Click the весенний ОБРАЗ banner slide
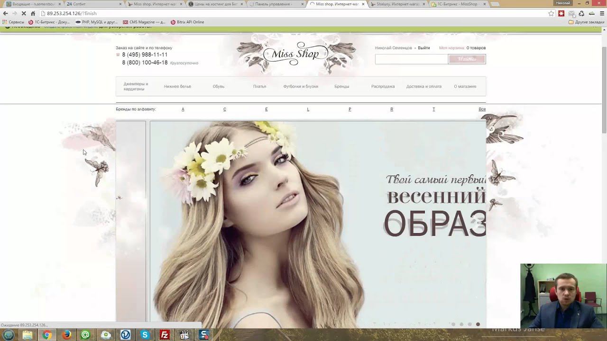607x341 pixels. [318, 224]
